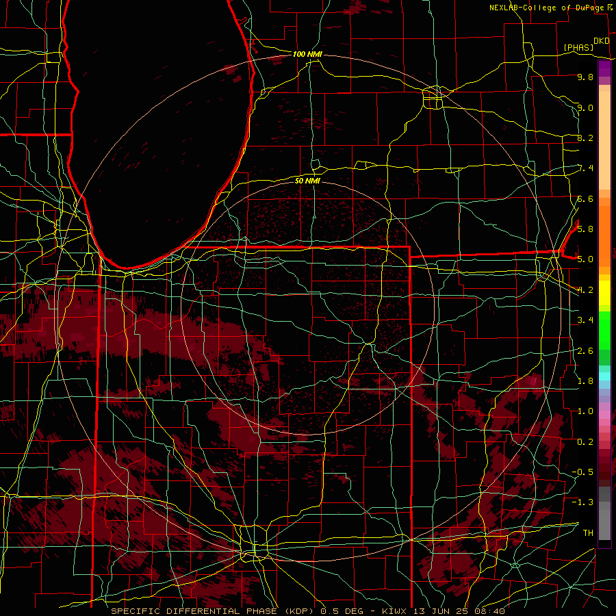The image size is (616, 616).
Task: Click the DKD label above the legend
Action: click(601, 41)
